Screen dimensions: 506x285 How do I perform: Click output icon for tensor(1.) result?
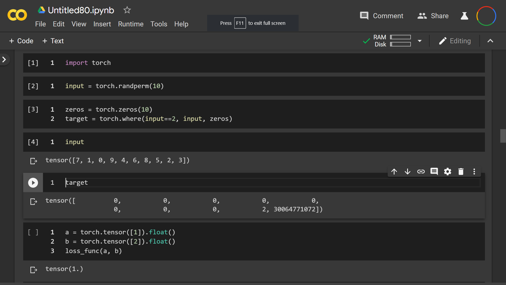pos(33,270)
